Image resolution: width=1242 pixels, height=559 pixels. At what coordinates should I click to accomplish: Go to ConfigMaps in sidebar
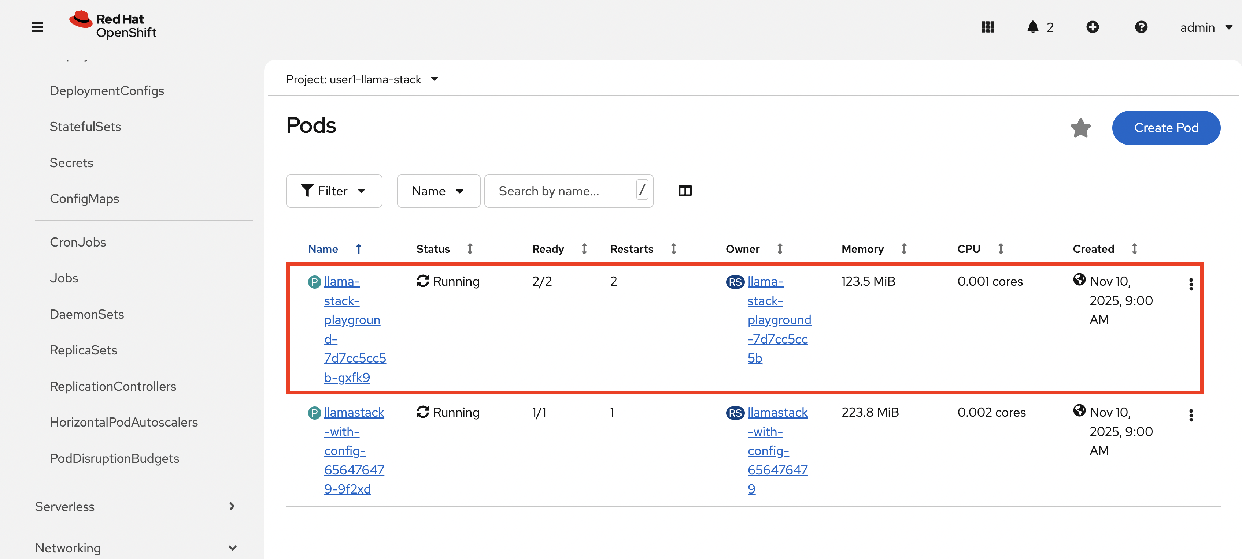pos(84,199)
